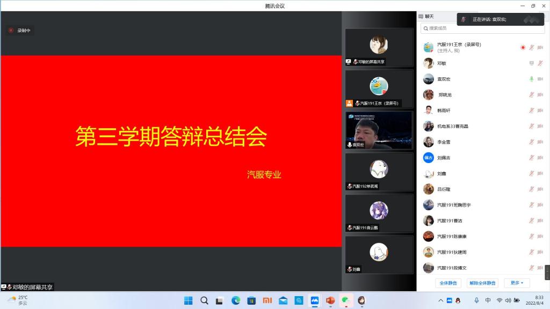This screenshot has height=309, width=550.
Task: Click the camera icon in 袁双宏's row
Action: (540, 79)
